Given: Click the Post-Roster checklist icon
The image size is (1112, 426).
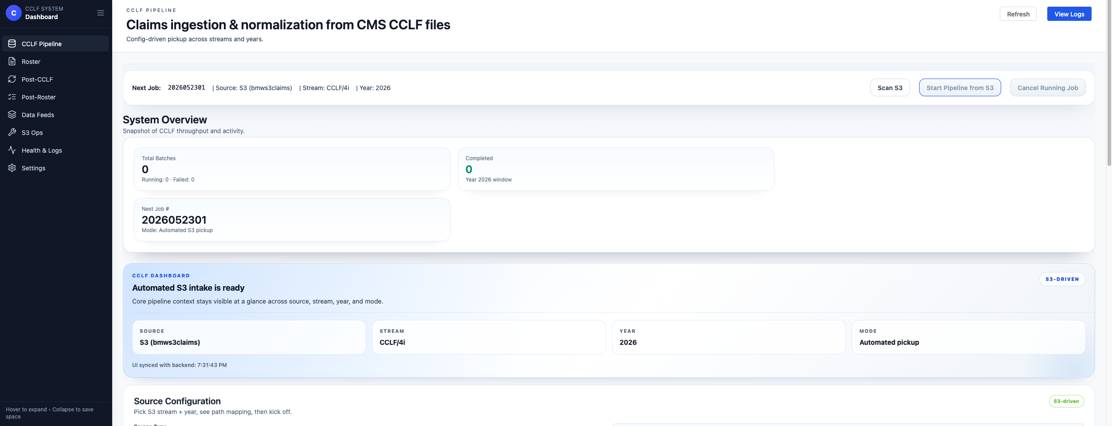Looking at the screenshot, I should pos(12,97).
